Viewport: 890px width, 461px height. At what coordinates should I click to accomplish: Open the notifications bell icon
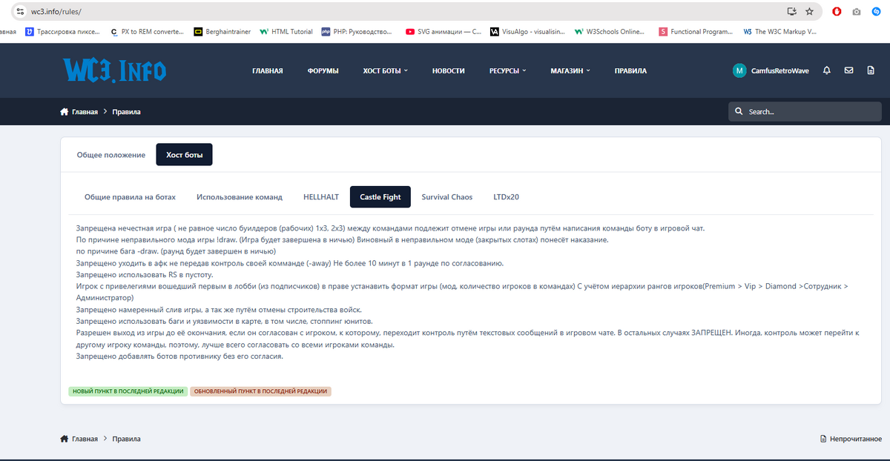click(x=827, y=71)
